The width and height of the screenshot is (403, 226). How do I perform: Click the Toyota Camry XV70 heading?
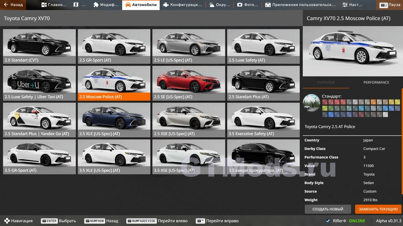tap(27, 18)
